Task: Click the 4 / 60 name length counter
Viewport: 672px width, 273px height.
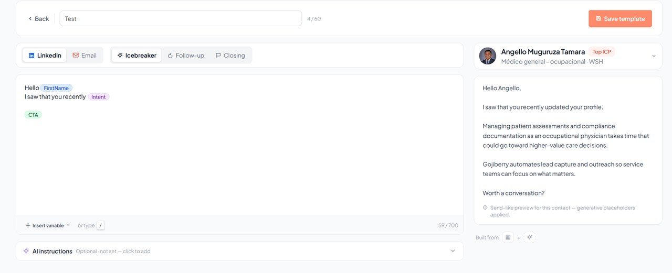Action: [314, 19]
